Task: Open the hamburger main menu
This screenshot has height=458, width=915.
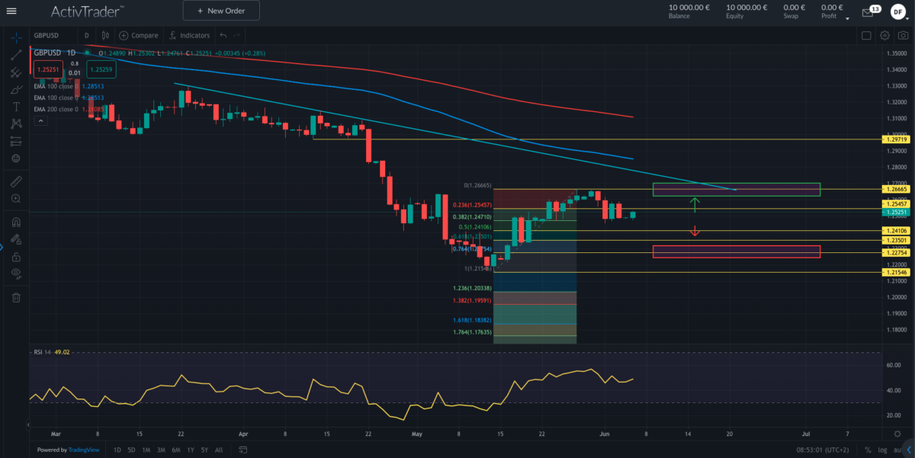Action: [x=11, y=11]
